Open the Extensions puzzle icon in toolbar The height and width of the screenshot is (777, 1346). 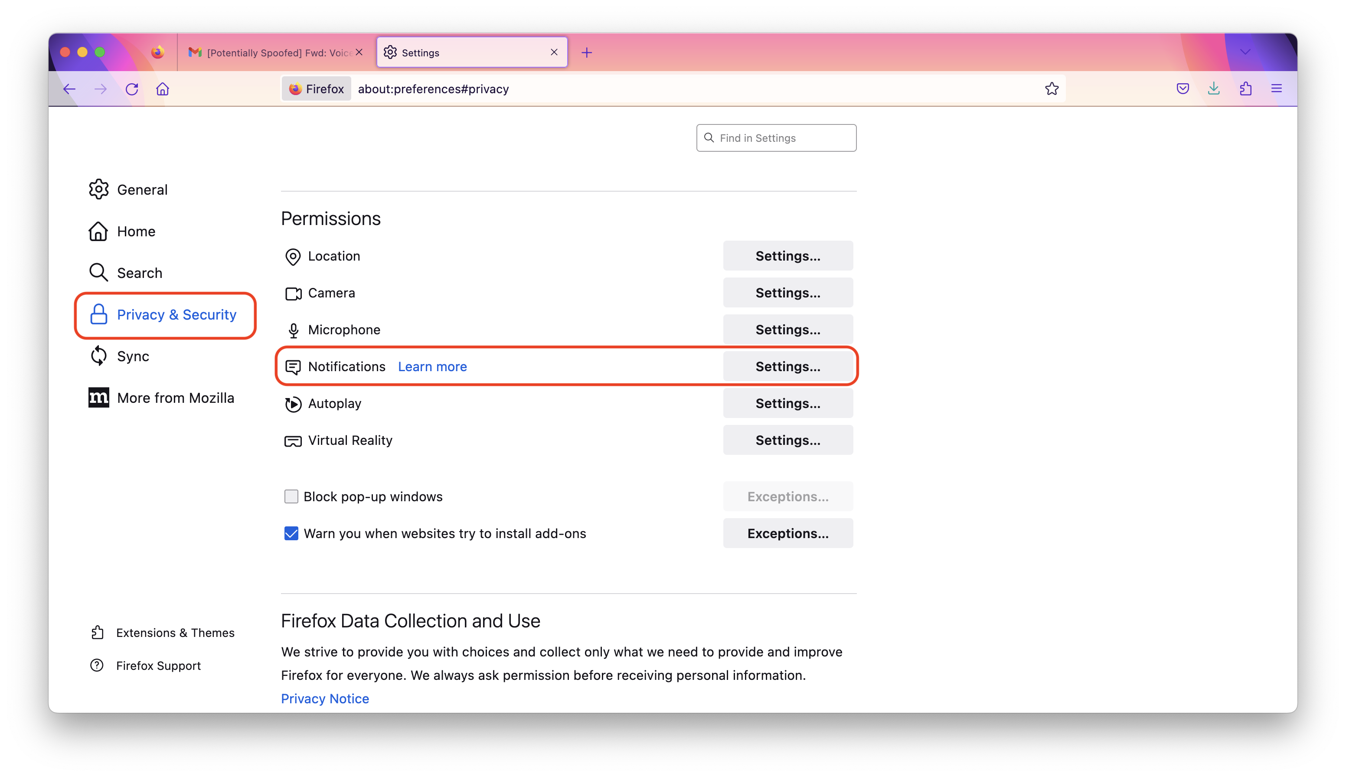point(1245,88)
